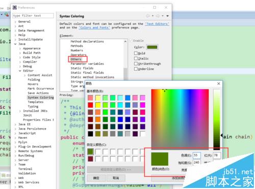
Task: Open the view menu triangle in Syntax Coloring header
Action: pos(168,16)
